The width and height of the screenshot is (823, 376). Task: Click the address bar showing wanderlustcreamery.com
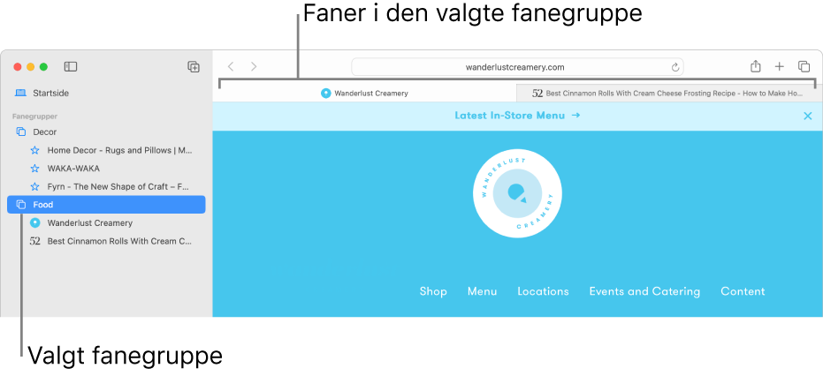(517, 67)
